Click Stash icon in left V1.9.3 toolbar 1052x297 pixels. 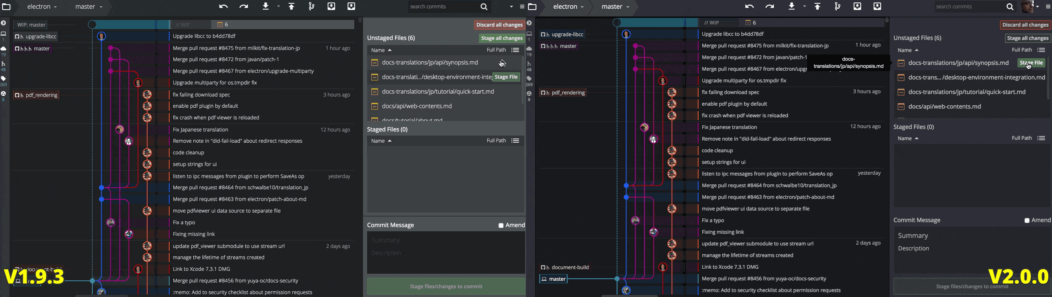[331, 6]
